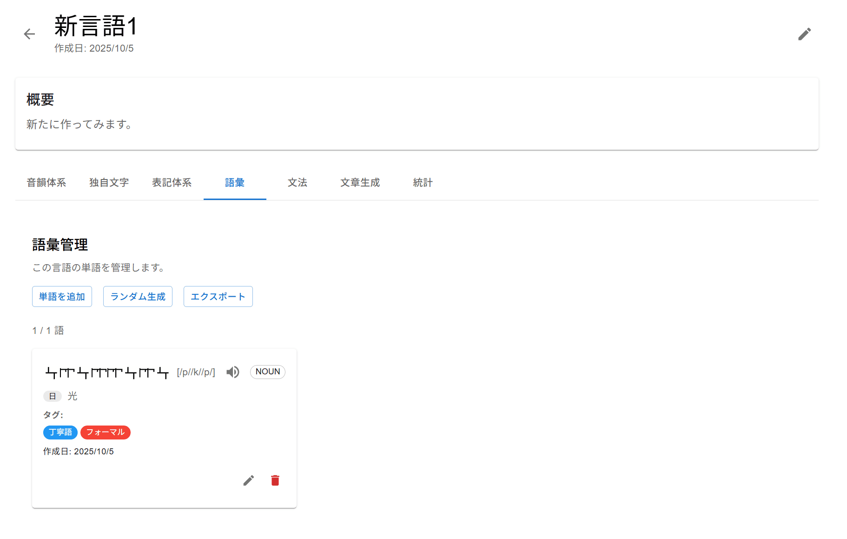Select the 語彙 tab
Image resolution: width=847 pixels, height=539 pixels.
point(235,183)
